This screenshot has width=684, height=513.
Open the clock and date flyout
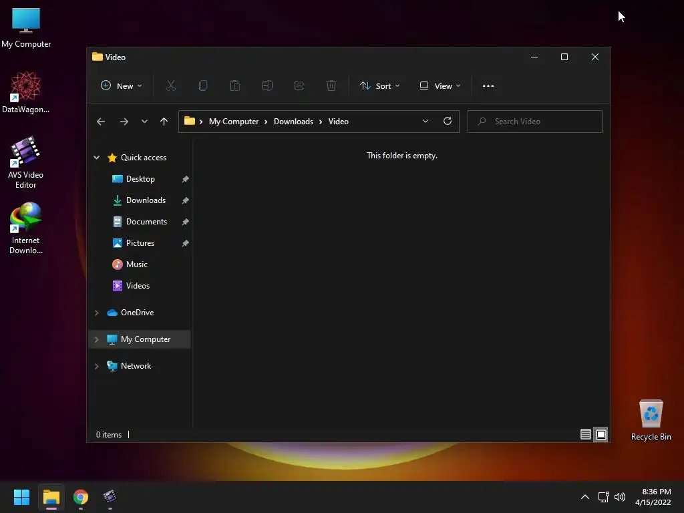[x=653, y=497]
